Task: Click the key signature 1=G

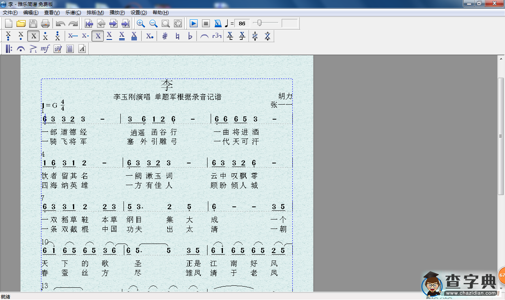Action: click(x=50, y=105)
